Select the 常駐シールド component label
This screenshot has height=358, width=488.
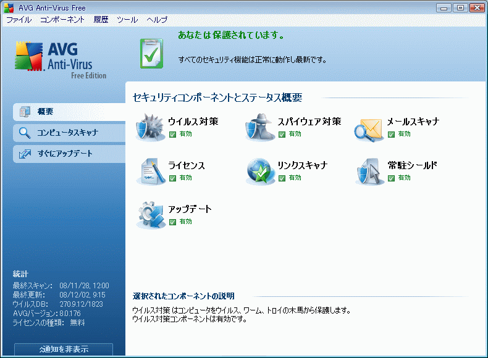413,165
